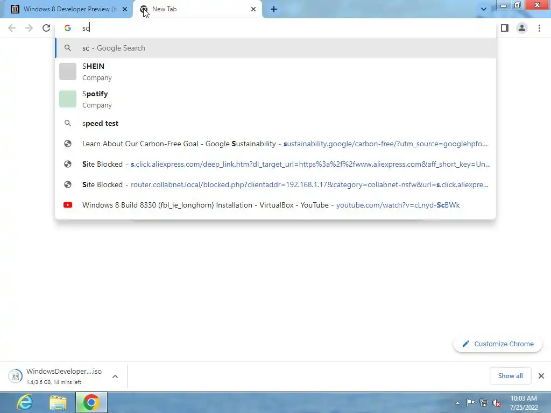
Task: Select the SHEIN company suggestion
Action: (x=275, y=72)
